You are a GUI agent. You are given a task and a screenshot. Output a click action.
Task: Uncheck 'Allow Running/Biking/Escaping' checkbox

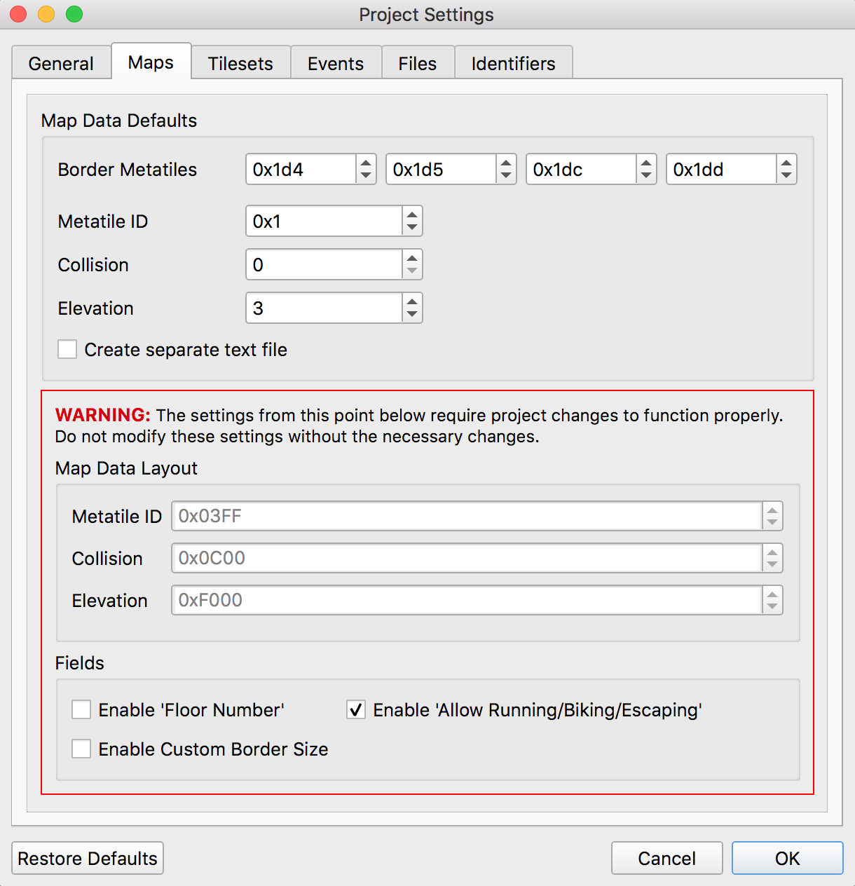pos(356,709)
